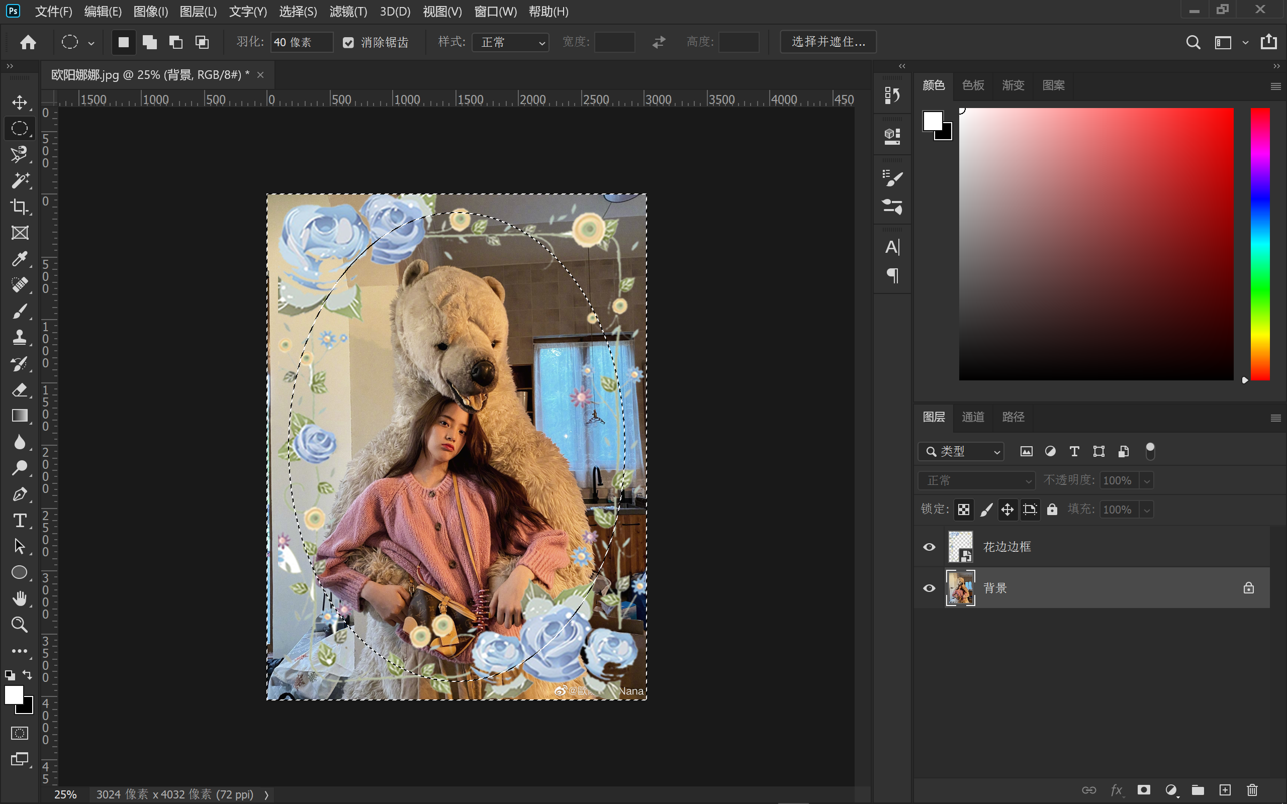
Task: Click Subtract from selection mode button
Action: pyautogui.click(x=175, y=42)
